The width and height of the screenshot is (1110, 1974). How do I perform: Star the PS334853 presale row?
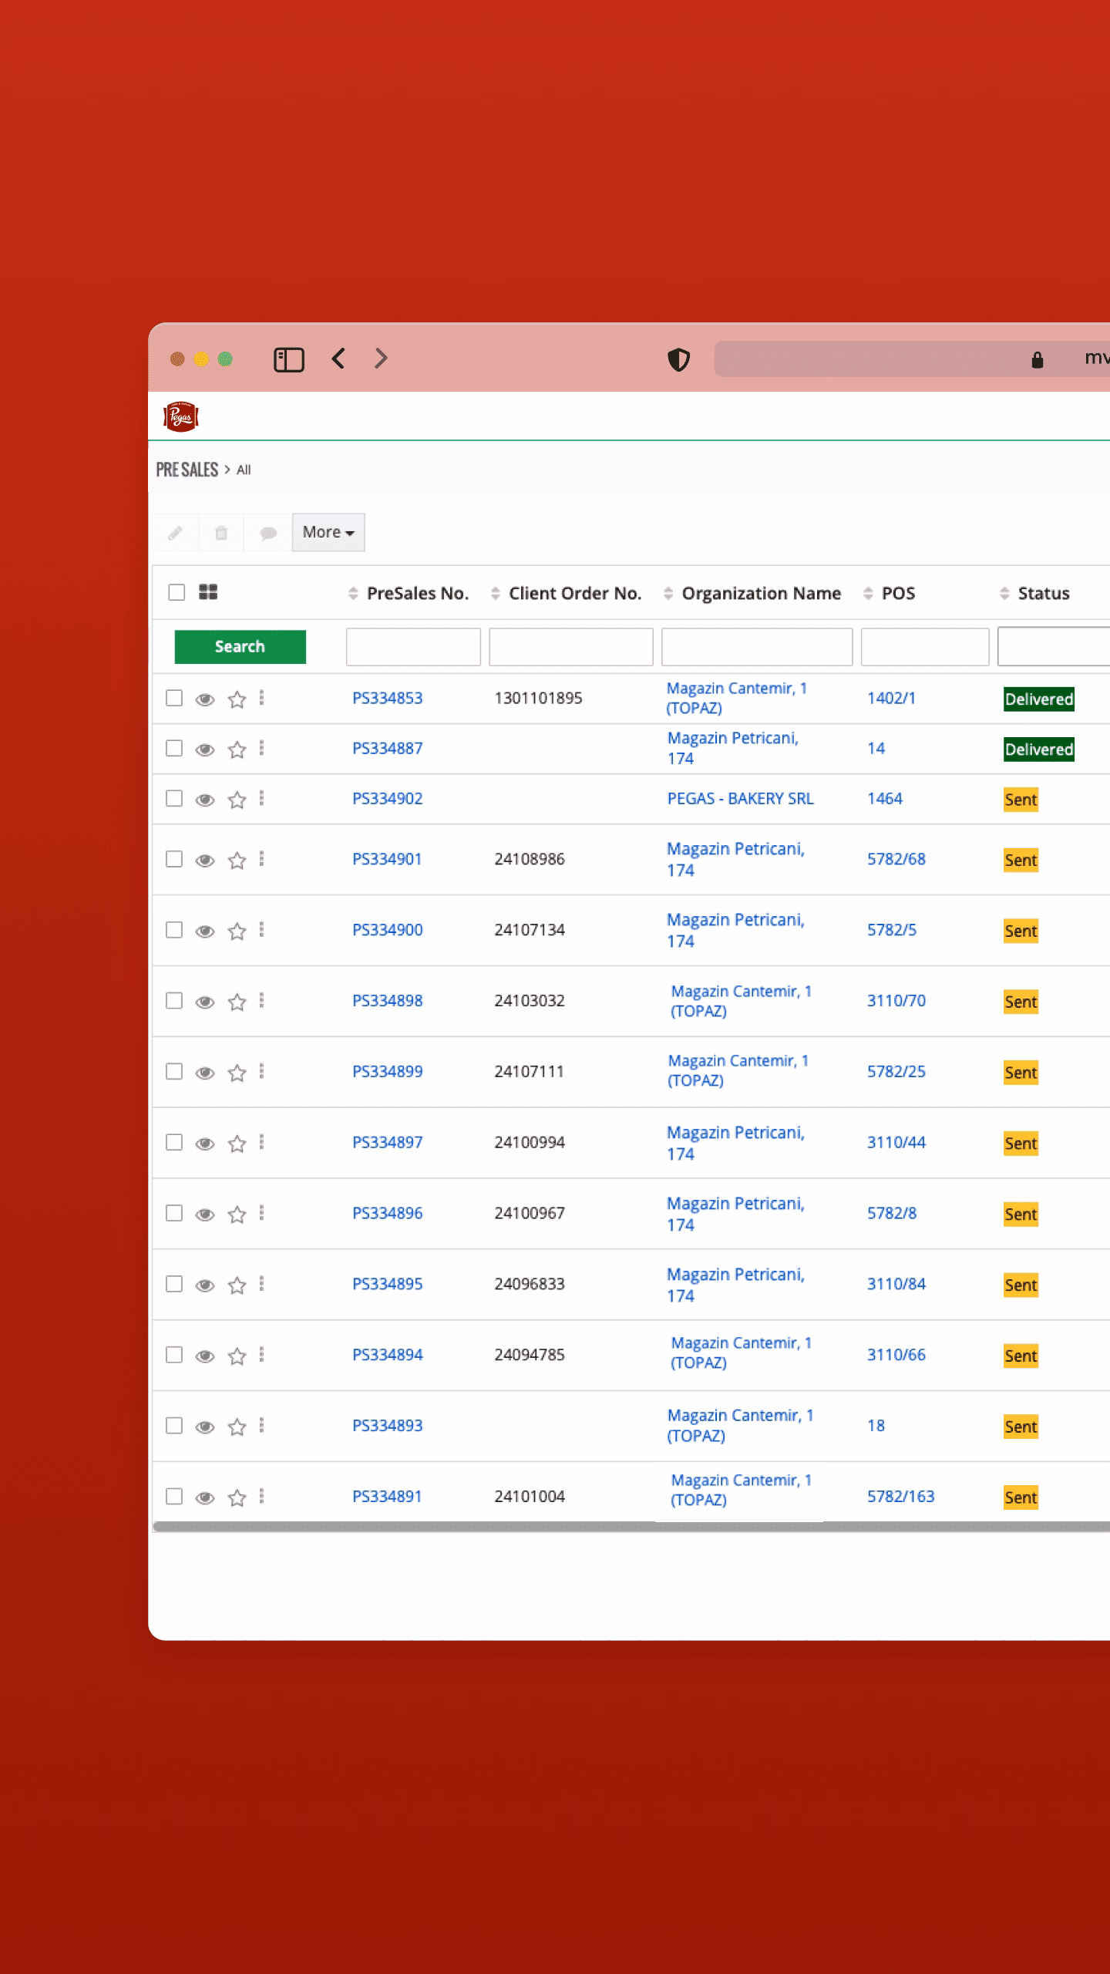click(237, 699)
